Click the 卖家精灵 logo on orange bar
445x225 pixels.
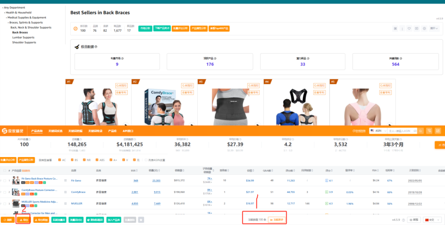(x=13, y=131)
